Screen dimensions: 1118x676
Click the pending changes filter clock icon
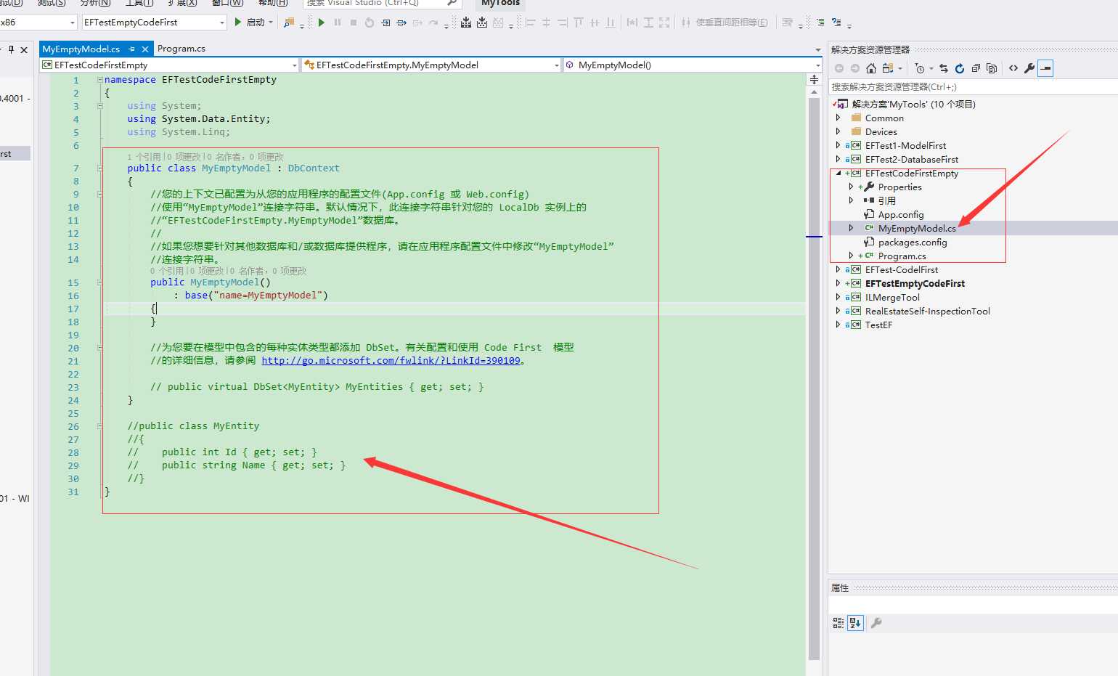920,68
